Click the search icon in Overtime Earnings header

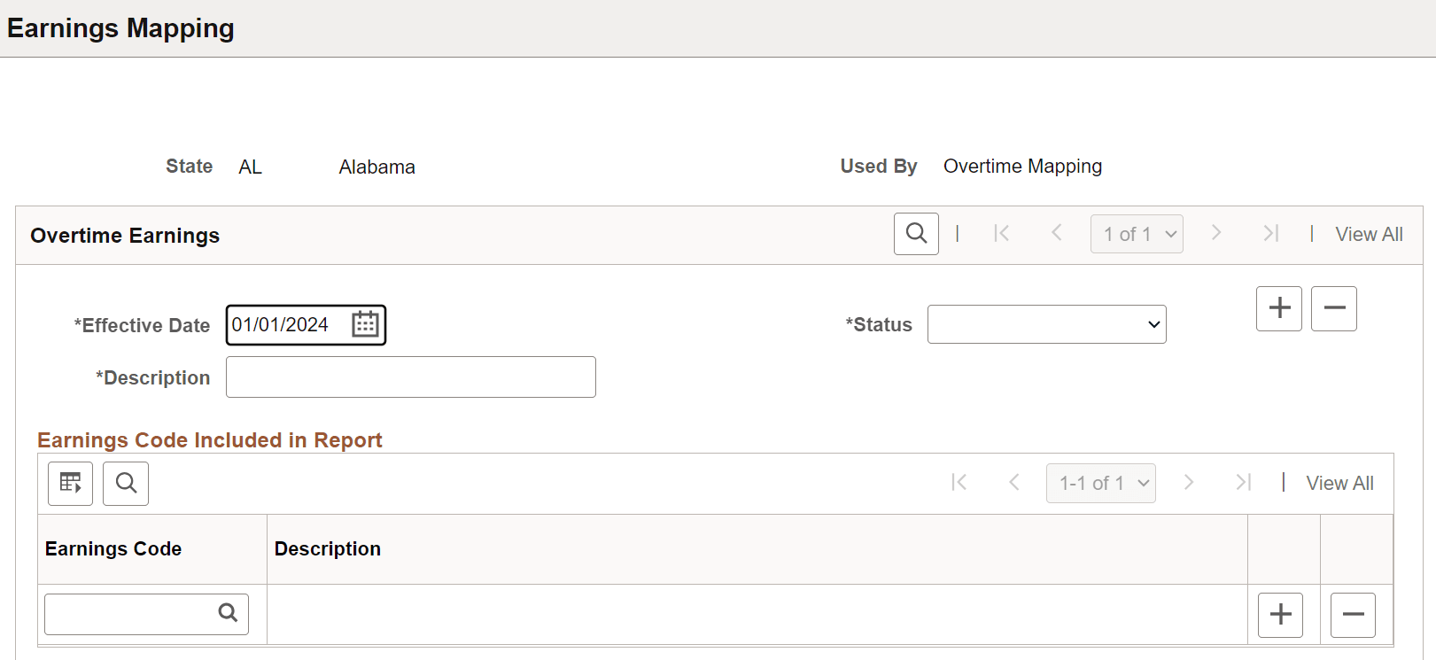[x=916, y=234]
